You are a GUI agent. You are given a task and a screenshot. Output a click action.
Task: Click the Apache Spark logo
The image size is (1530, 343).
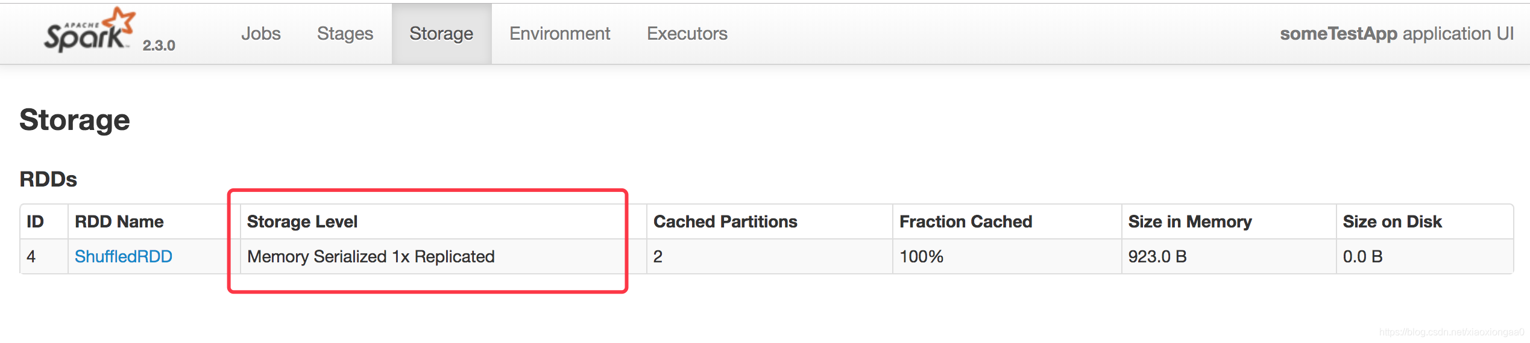(89, 30)
